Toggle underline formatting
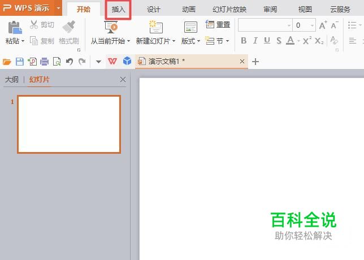364x260 pixels. point(267,41)
